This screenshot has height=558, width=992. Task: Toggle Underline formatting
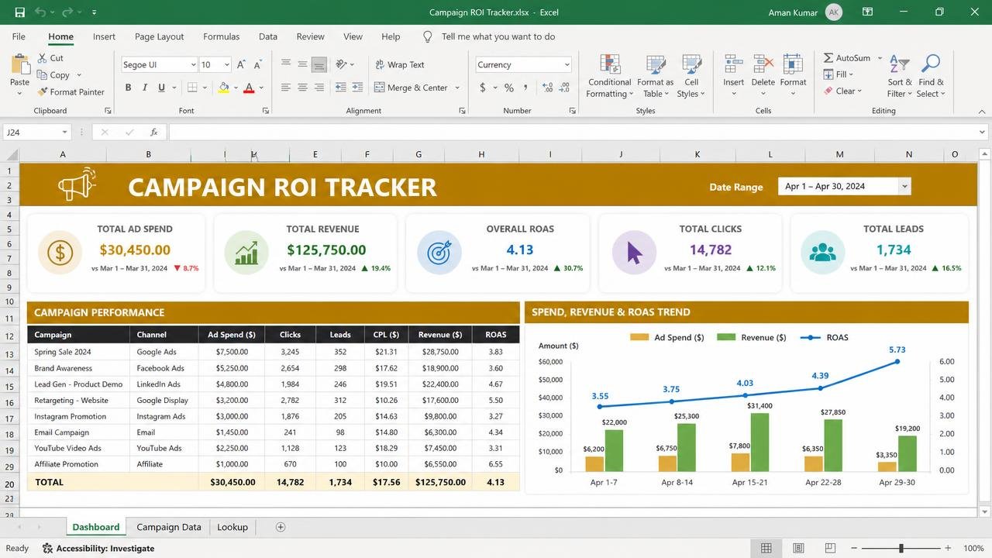161,88
